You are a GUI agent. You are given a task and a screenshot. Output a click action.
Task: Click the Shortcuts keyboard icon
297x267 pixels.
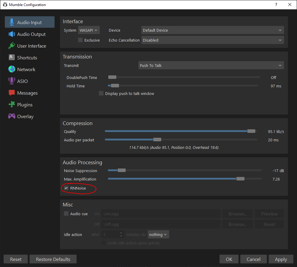pos(12,58)
